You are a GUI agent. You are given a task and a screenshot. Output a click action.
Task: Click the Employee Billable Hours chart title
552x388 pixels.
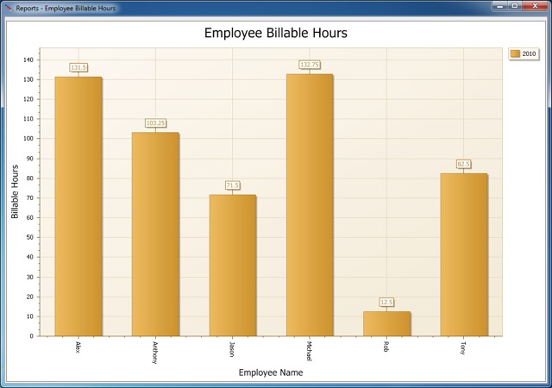276,33
